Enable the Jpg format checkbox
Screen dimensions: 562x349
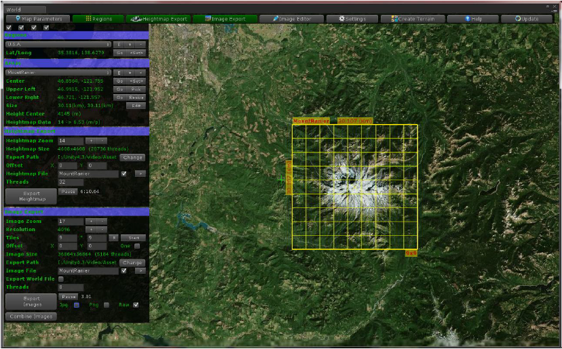tap(77, 305)
